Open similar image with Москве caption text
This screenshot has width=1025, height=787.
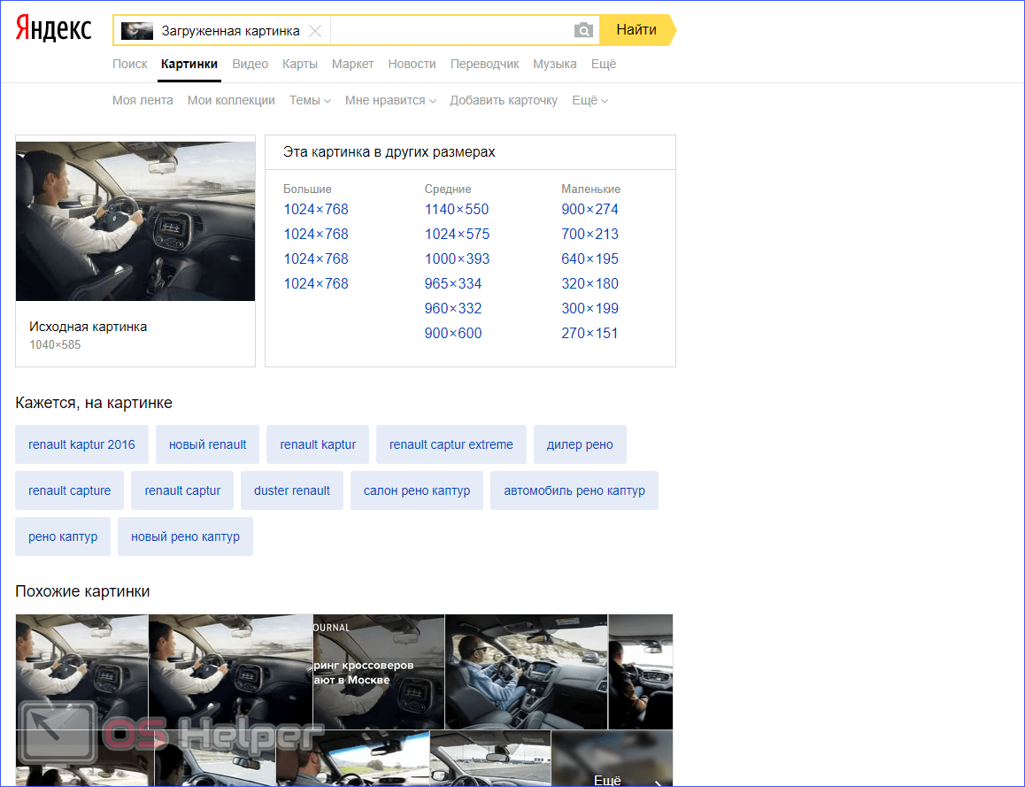pyautogui.click(x=379, y=671)
